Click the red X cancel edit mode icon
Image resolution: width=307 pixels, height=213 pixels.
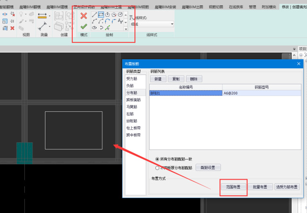(84, 16)
